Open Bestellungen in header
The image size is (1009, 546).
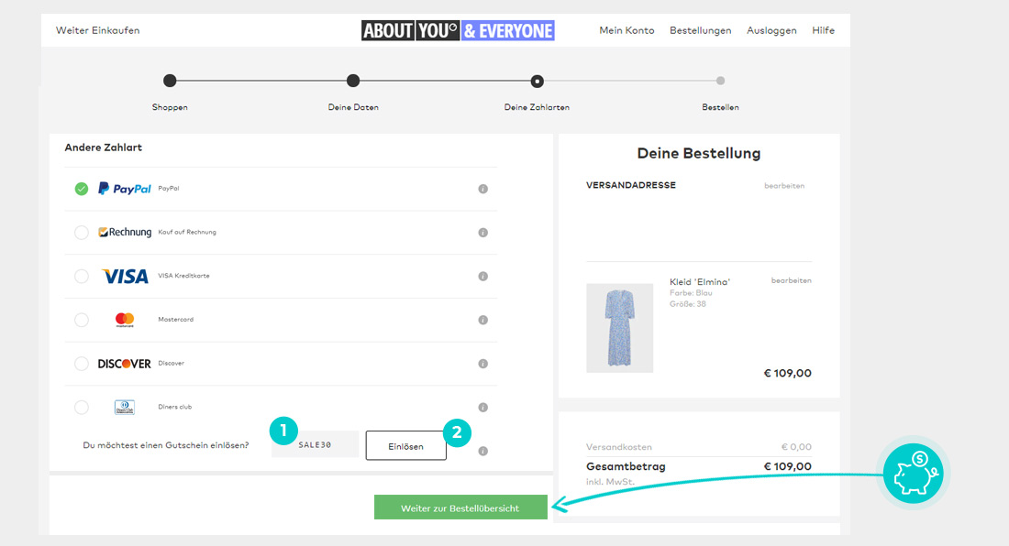click(700, 30)
